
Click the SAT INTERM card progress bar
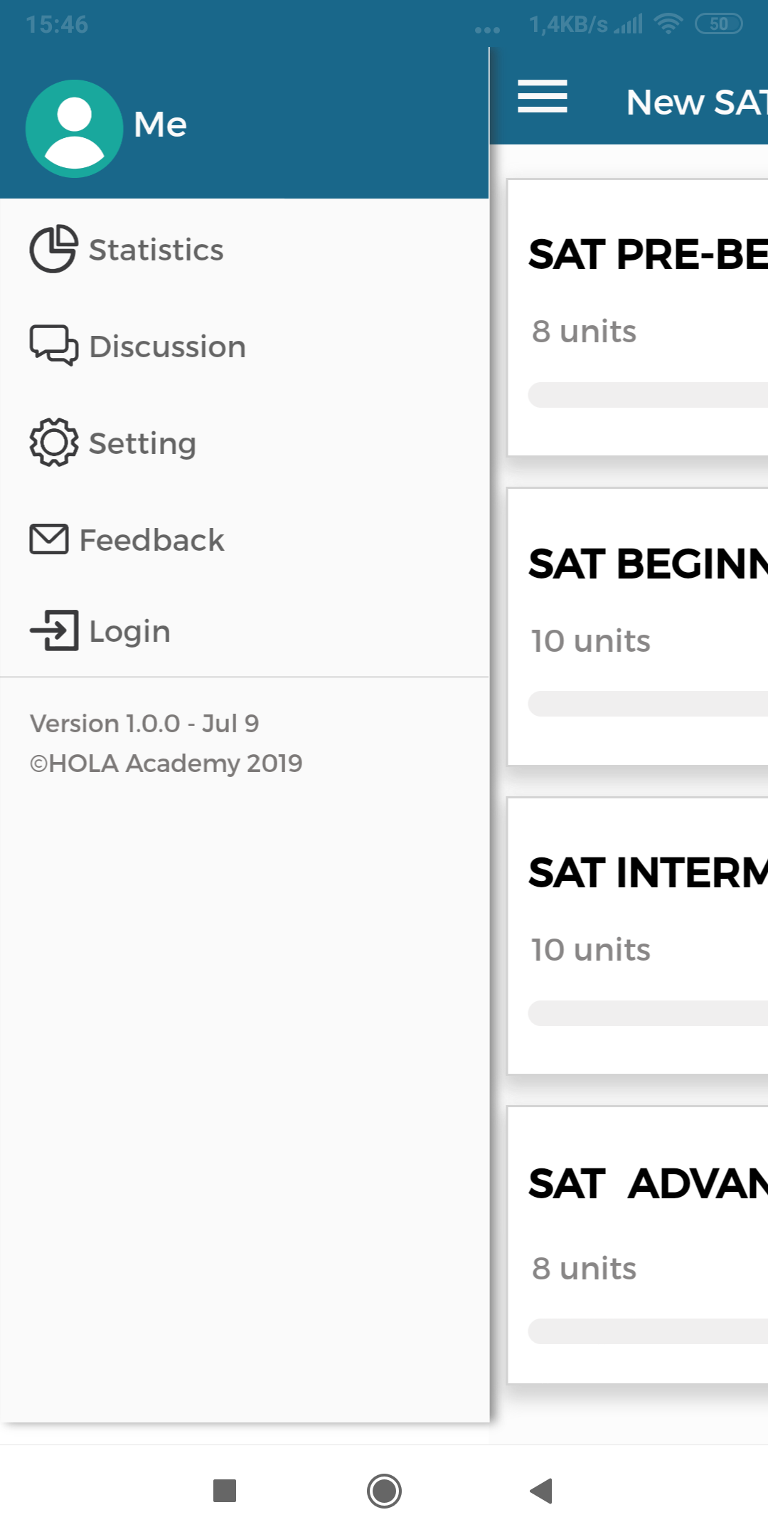(647, 1013)
